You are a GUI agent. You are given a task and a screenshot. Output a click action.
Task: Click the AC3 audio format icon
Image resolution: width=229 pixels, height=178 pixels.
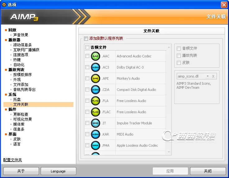tap(96, 67)
